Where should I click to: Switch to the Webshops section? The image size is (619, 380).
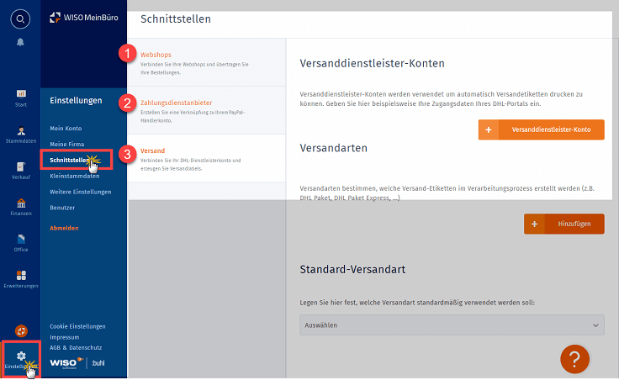[x=156, y=55]
